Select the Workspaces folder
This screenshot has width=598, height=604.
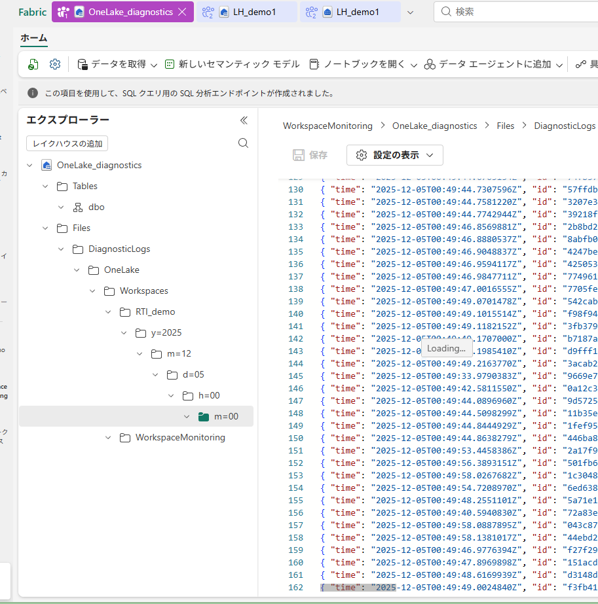click(144, 291)
